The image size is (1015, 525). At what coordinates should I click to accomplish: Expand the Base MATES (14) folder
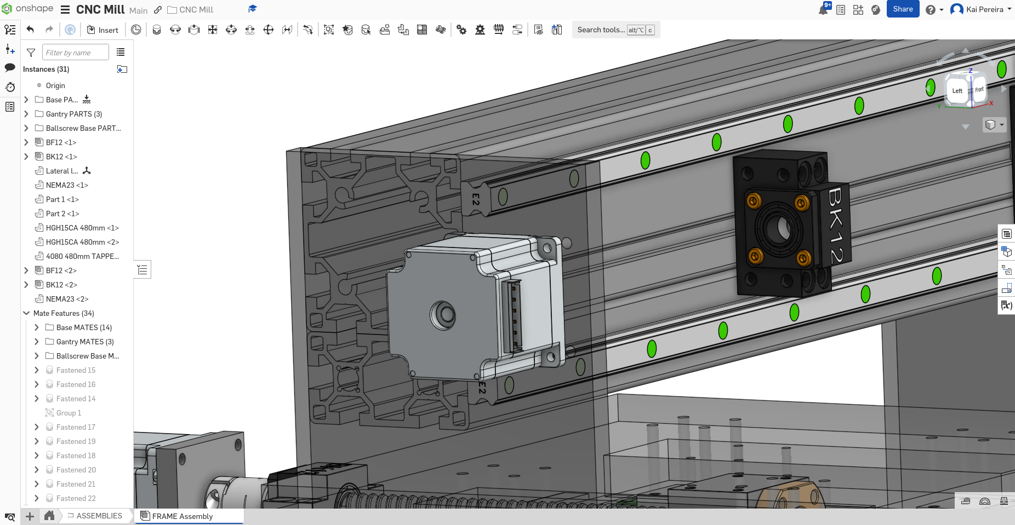tap(37, 327)
